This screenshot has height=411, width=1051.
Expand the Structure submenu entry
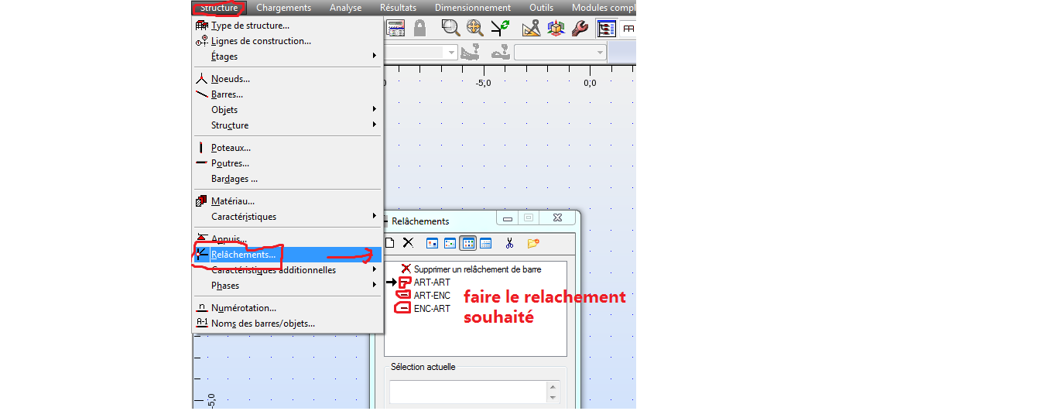(x=287, y=125)
